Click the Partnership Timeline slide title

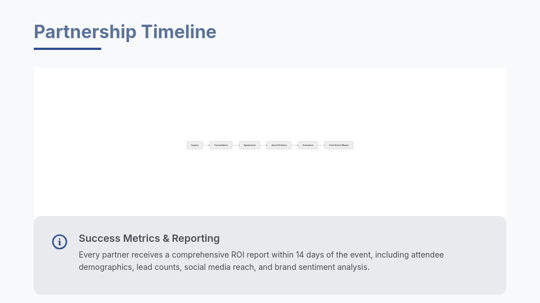tap(125, 32)
